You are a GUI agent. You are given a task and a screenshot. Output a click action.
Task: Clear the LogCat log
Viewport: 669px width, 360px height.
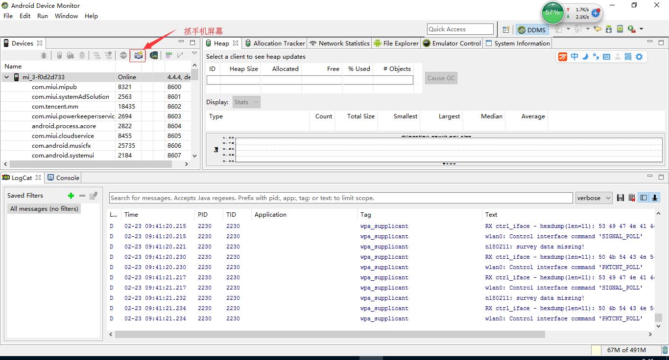click(632, 198)
